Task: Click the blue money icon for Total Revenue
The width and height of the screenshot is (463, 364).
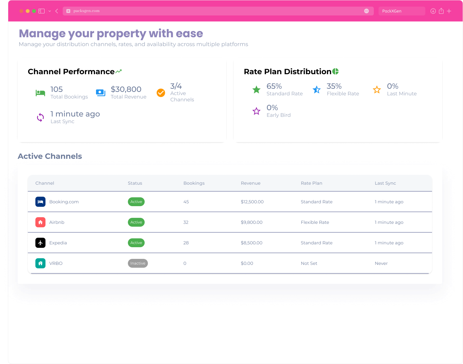Action: click(x=101, y=93)
